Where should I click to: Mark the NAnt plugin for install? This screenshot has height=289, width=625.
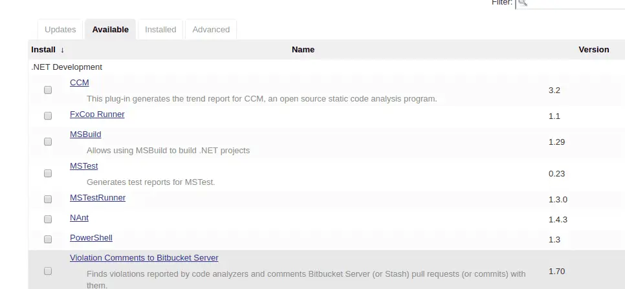pyautogui.click(x=48, y=219)
